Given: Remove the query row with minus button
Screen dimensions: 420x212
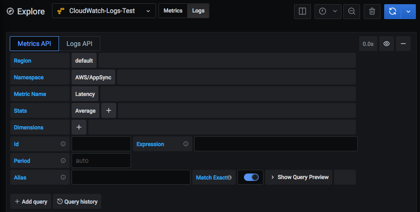Looking at the screenshot, I should click(x=403, y=44).
